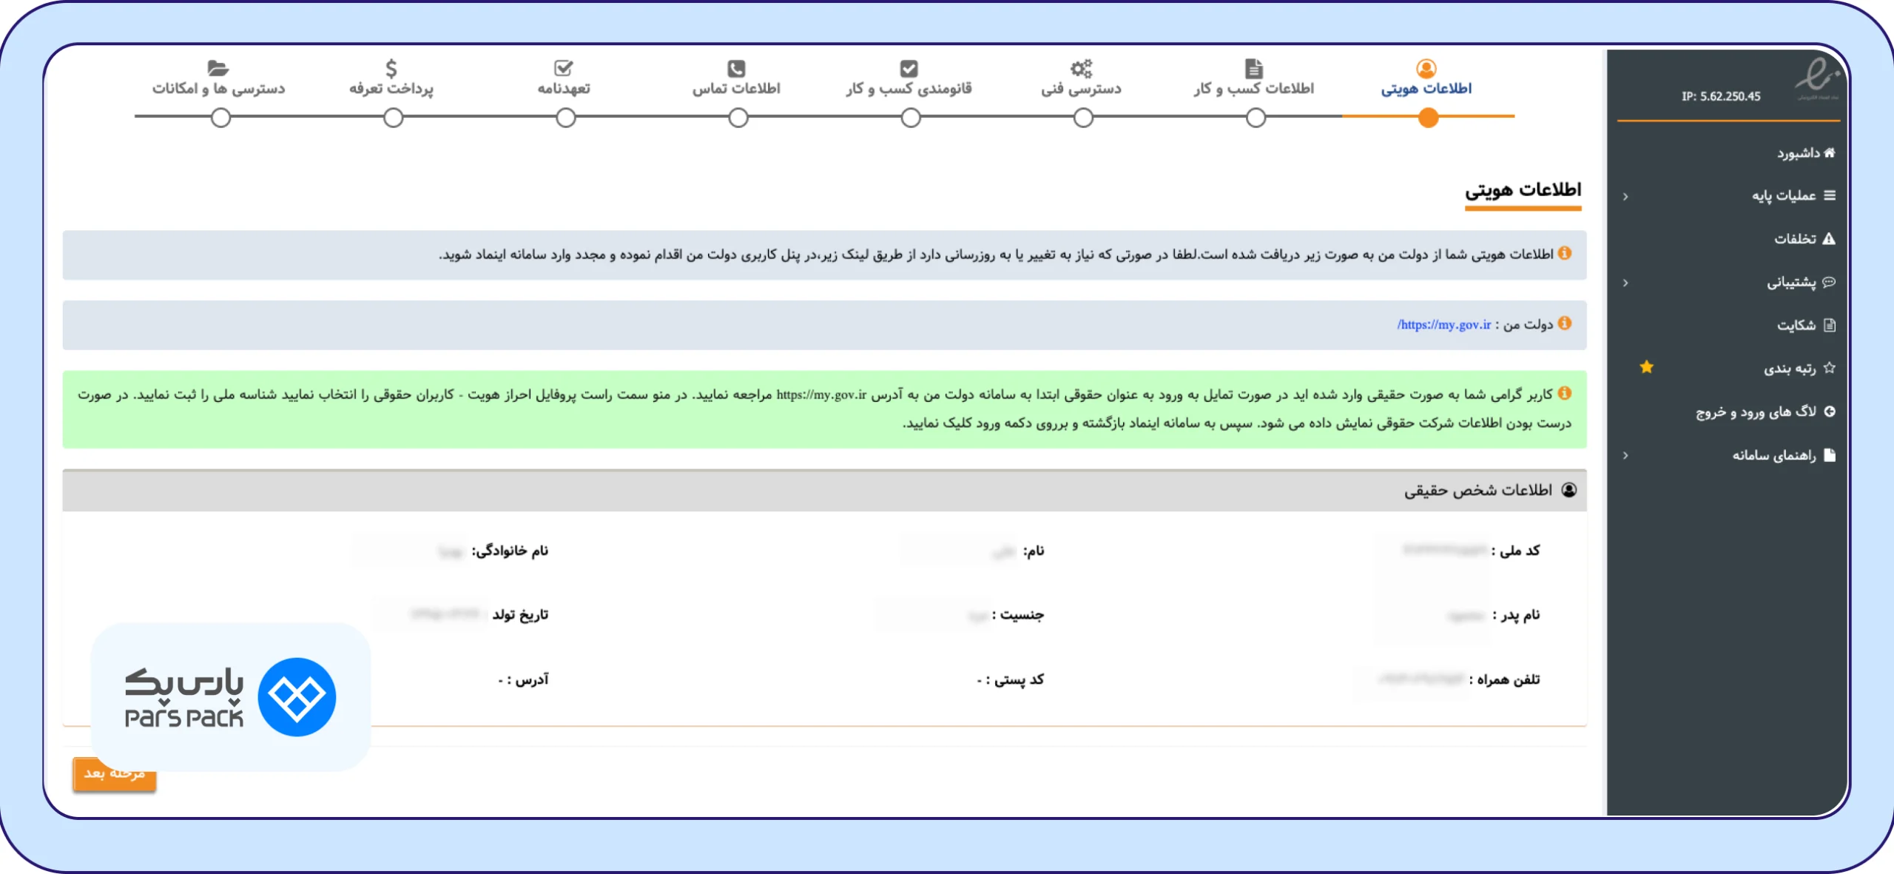
Task: Click the کد پستی field label
Action: pos(1014,679)
